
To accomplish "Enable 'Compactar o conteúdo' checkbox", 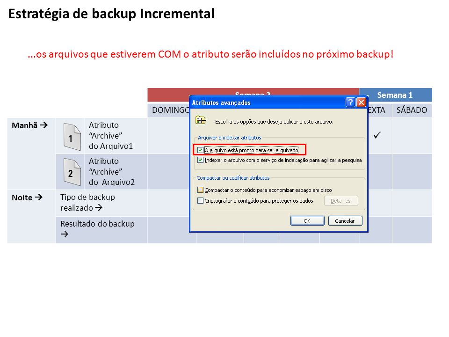I will pyautogui.click(x=201, y=190).
